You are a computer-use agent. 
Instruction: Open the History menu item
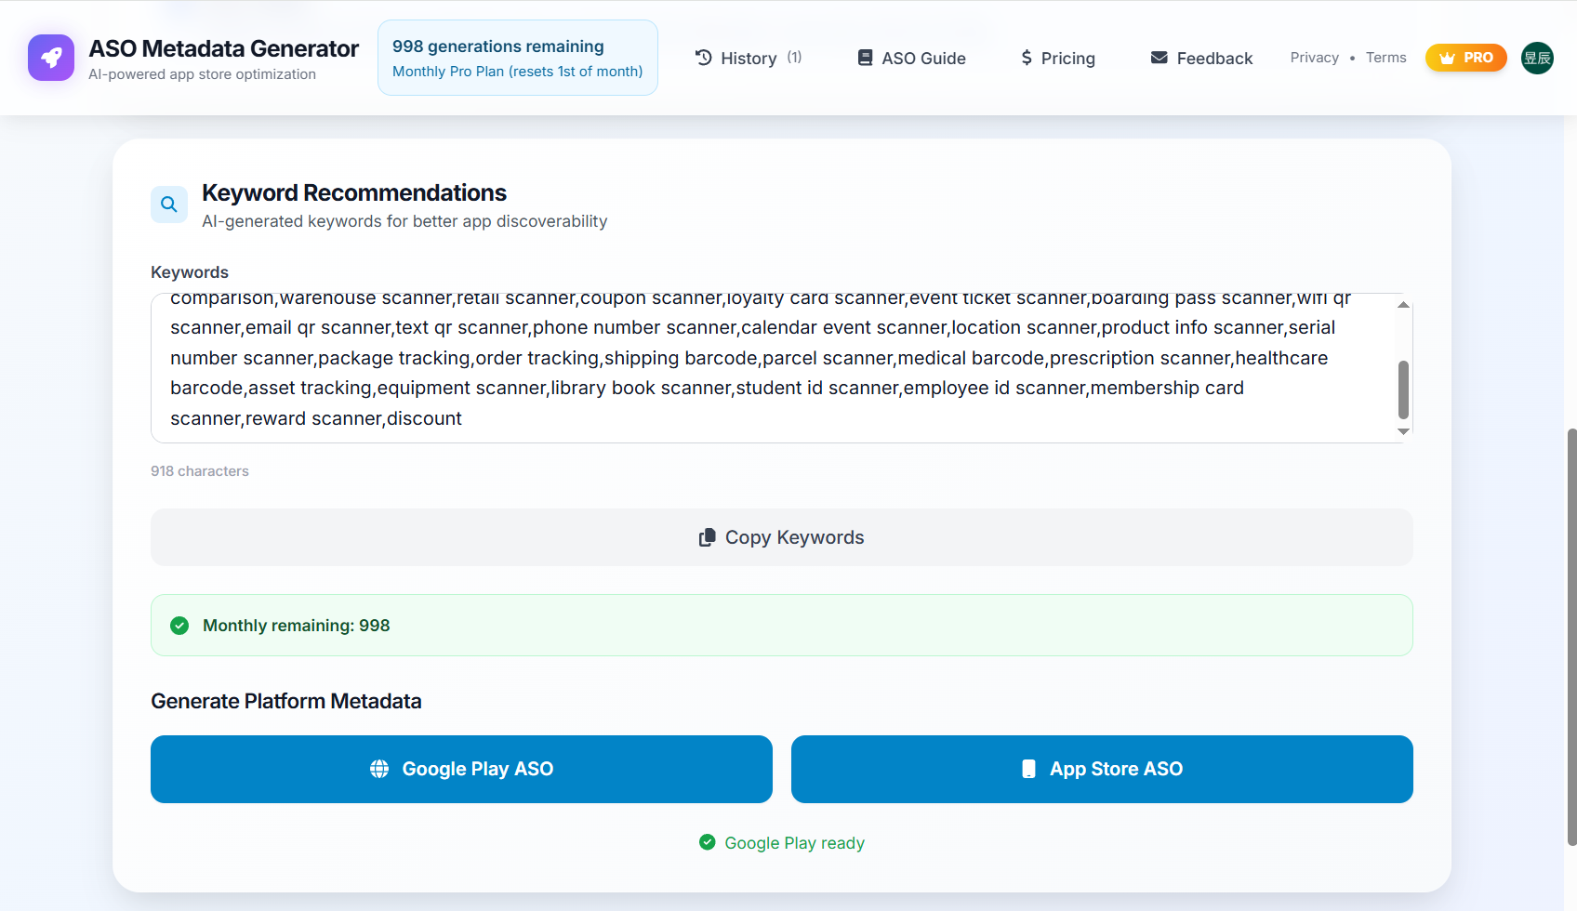749,58
